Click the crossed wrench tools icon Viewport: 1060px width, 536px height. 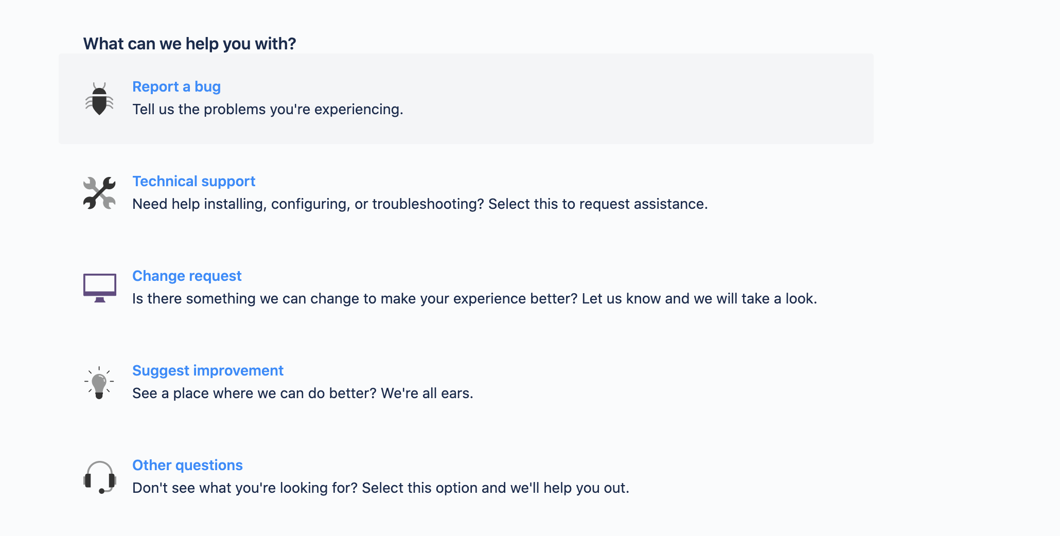tap(99, 193)
